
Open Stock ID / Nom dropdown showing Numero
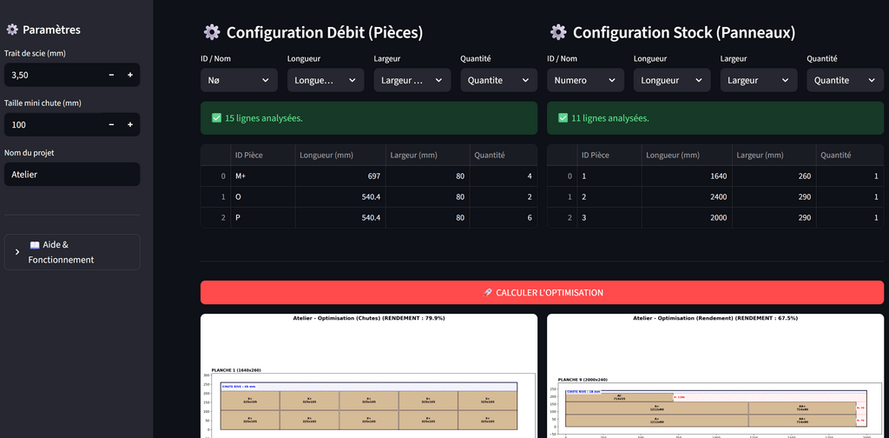coord(585,80)
